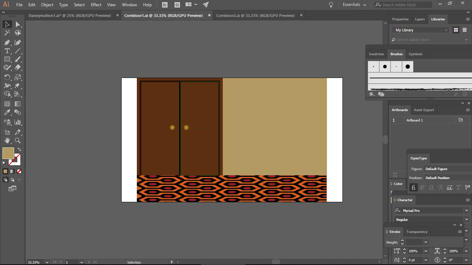The width and height of the screenshot is (472, 265).
Task: Open the Swatches panel tab
Action: [376, 54]
